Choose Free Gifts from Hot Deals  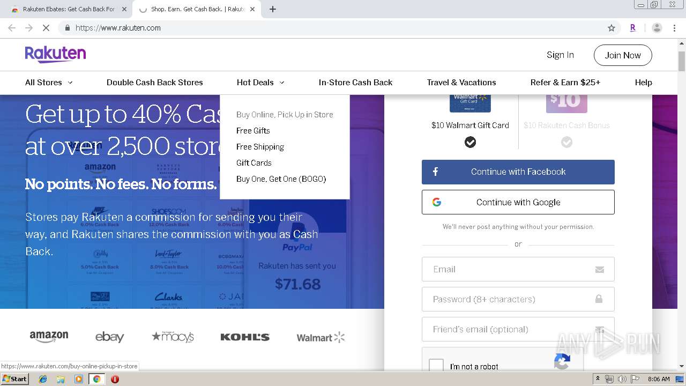click(253, 131)
